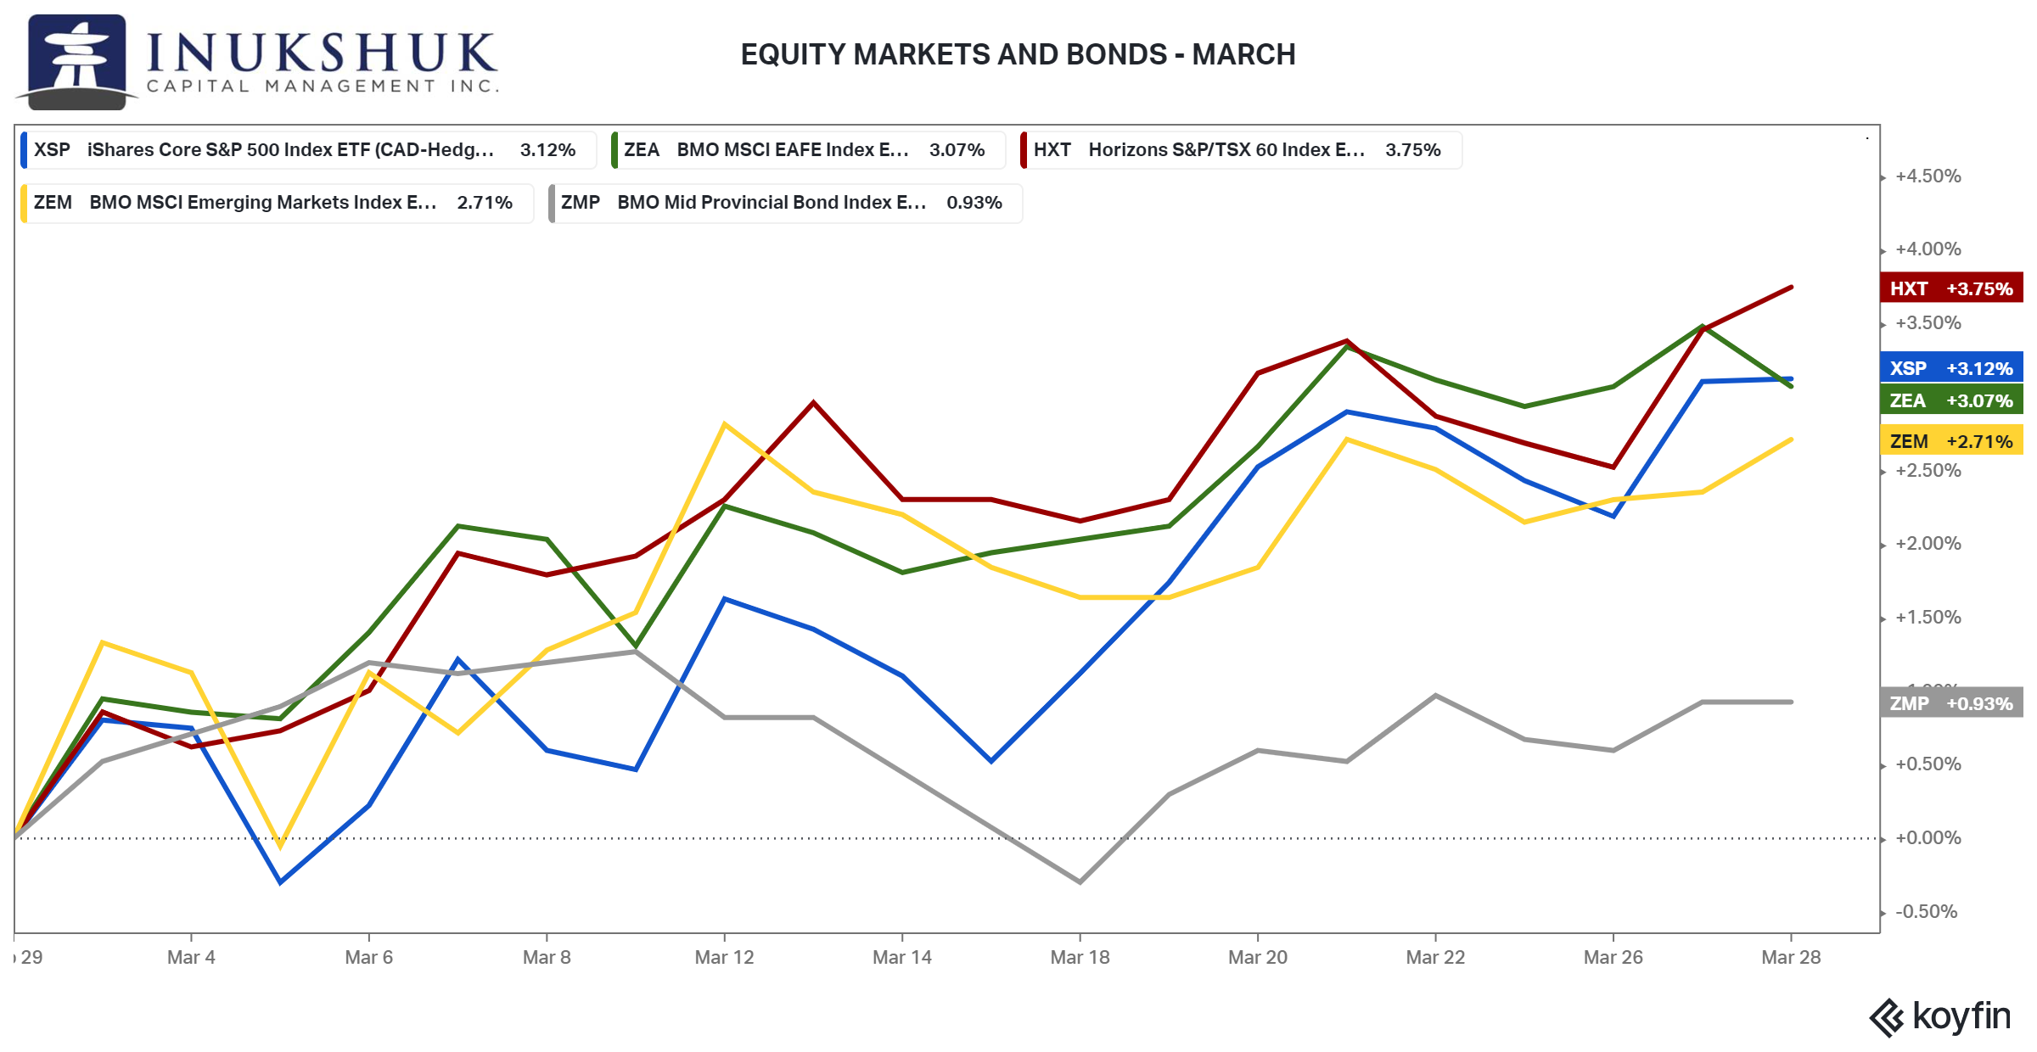2037x1052 pixels.
Task: Click the 3.12% value in XSP legend
Action: (x=547, y=150)
